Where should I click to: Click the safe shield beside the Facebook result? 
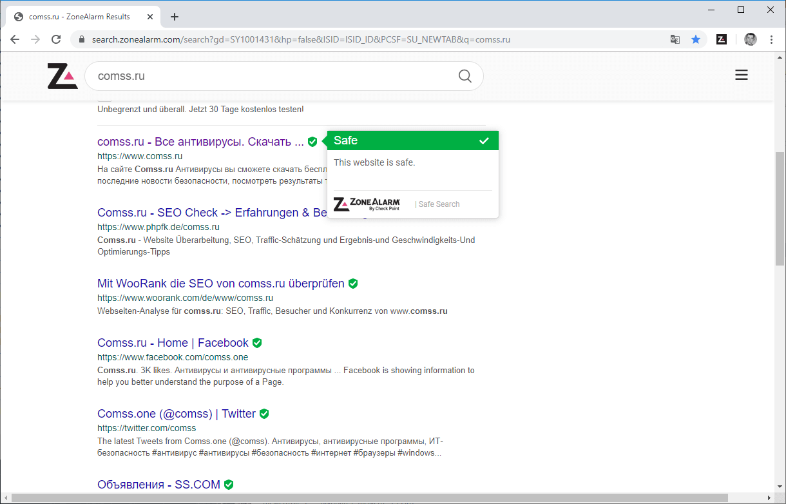coord(257,343)
